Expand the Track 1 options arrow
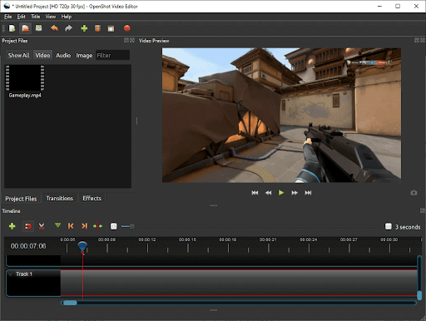This screenshot has height=321, width=426. pos(11,274)
